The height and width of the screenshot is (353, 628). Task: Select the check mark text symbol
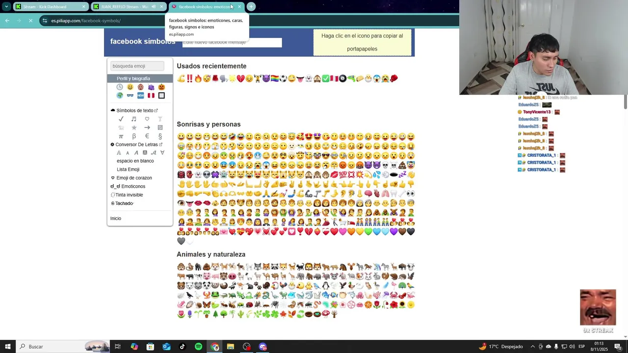tap(121, 119)
